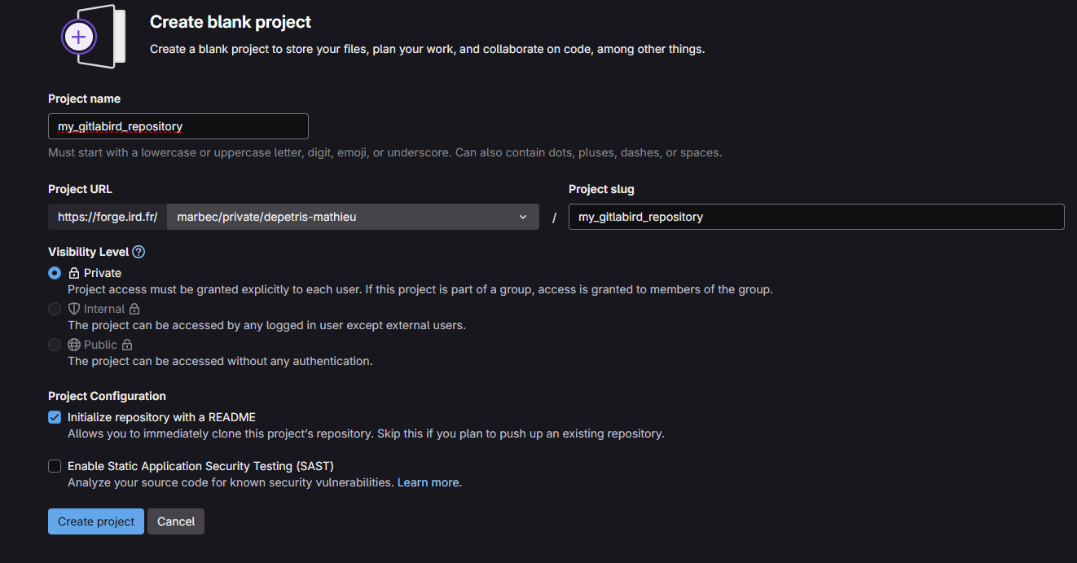This screenshot has width=1077, height=563.
Task: Click the https://forge.ird.fr/ URL prefix
Action: (x=108, y=217)
